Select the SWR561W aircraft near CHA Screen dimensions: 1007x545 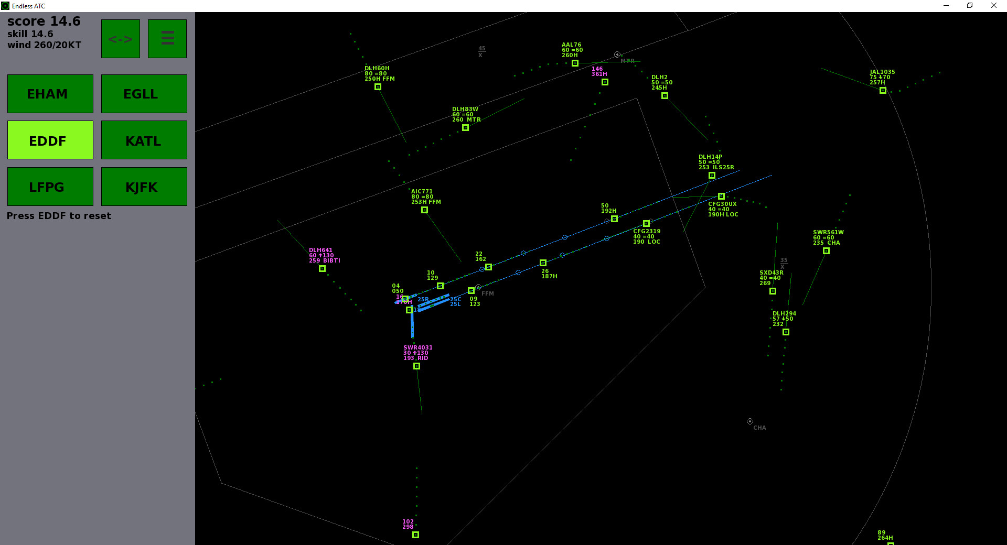[826, 251]
